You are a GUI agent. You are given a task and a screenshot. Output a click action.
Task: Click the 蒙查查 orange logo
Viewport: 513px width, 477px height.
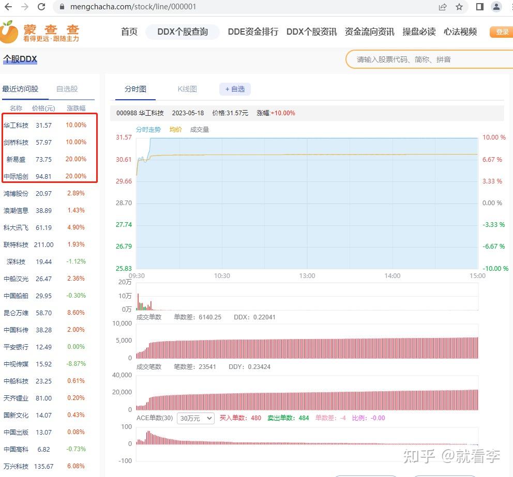point(40,32)
